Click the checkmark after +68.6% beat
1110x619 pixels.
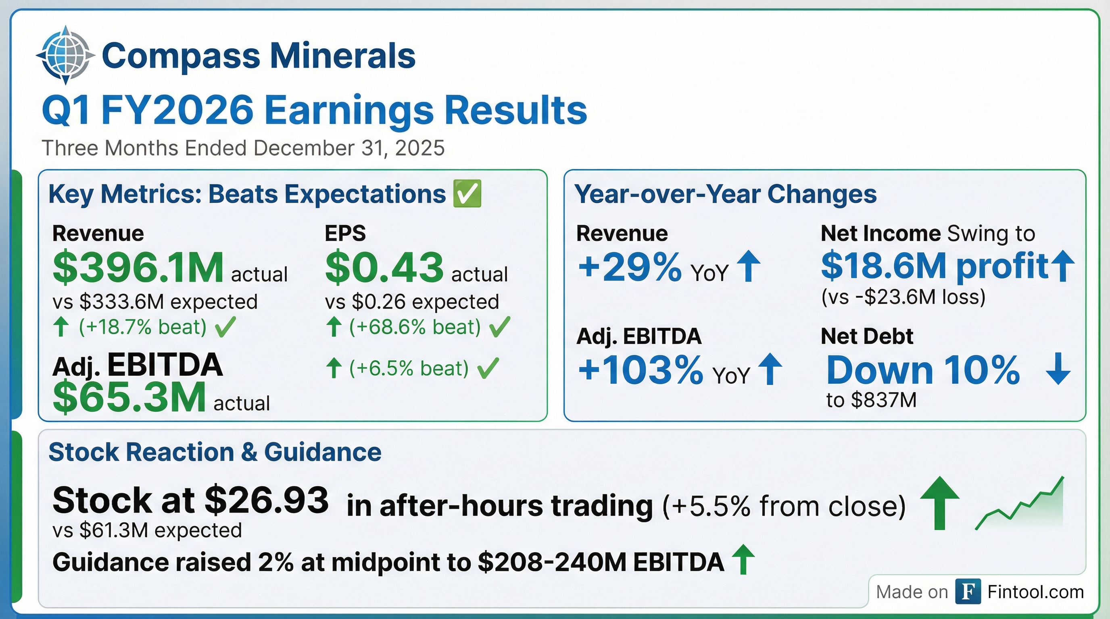pyautogui.click(x=500, y=327)
